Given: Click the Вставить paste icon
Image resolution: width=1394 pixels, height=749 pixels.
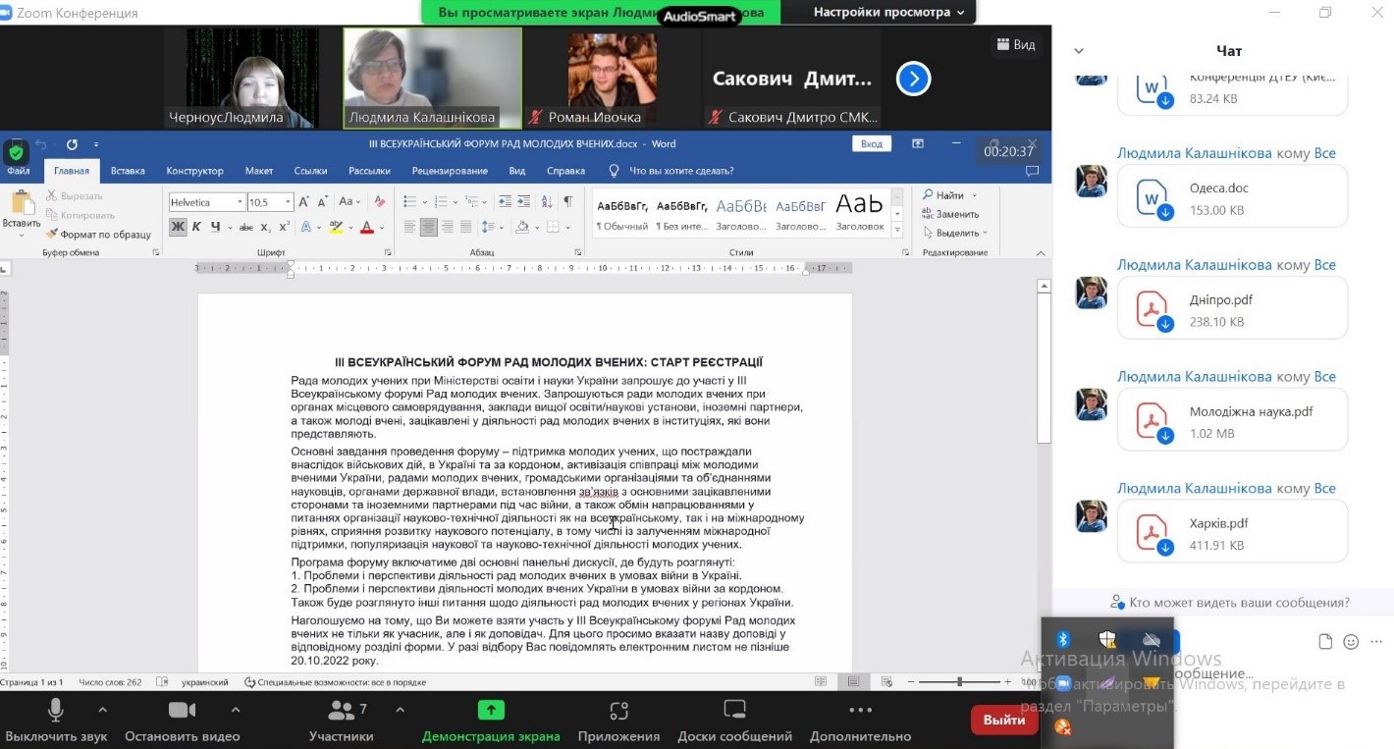Looking at the screenshot, I should click(22, 204).
